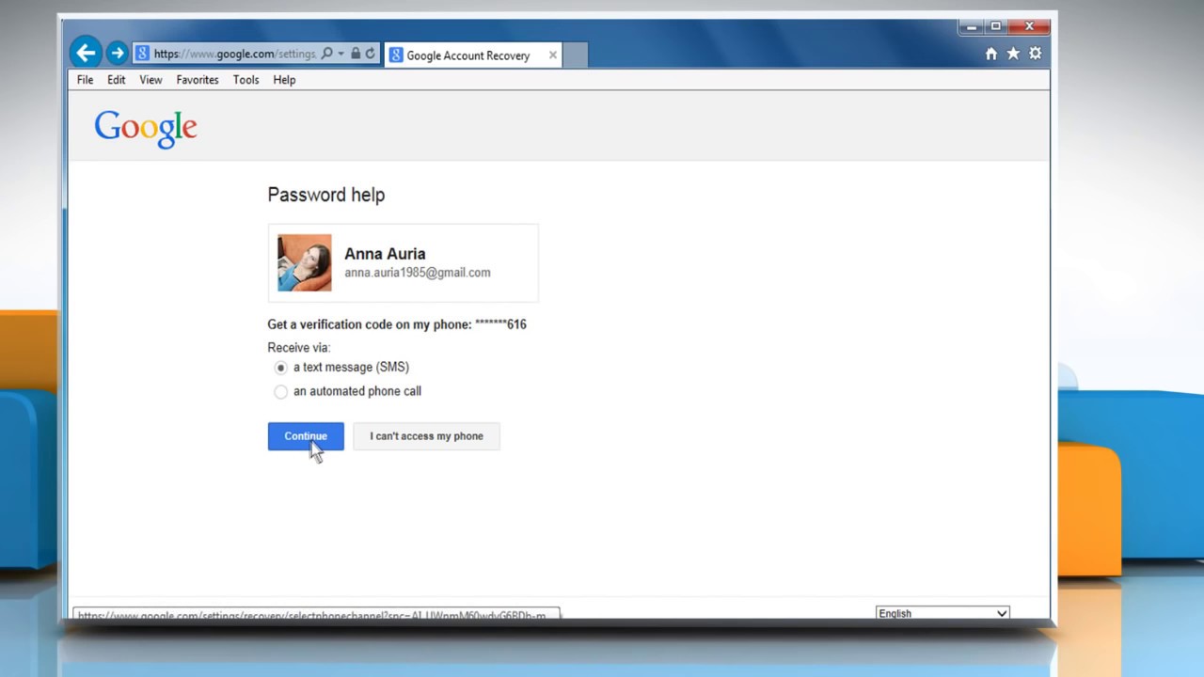
Task: Open the Favorites menu
Action: (198, 80)
